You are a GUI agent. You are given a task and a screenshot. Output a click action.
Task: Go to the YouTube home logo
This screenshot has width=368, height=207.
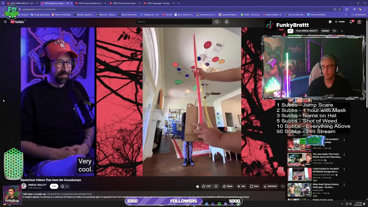pyautogui.click(x=17, y=22)
